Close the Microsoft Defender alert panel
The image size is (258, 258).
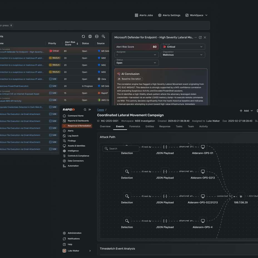205,37
